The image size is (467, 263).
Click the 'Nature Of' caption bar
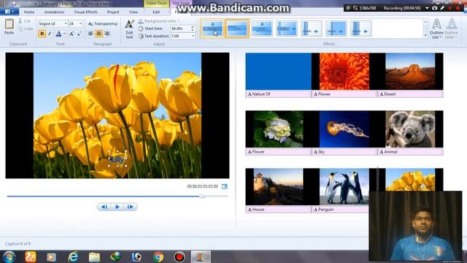pos(278,94)
